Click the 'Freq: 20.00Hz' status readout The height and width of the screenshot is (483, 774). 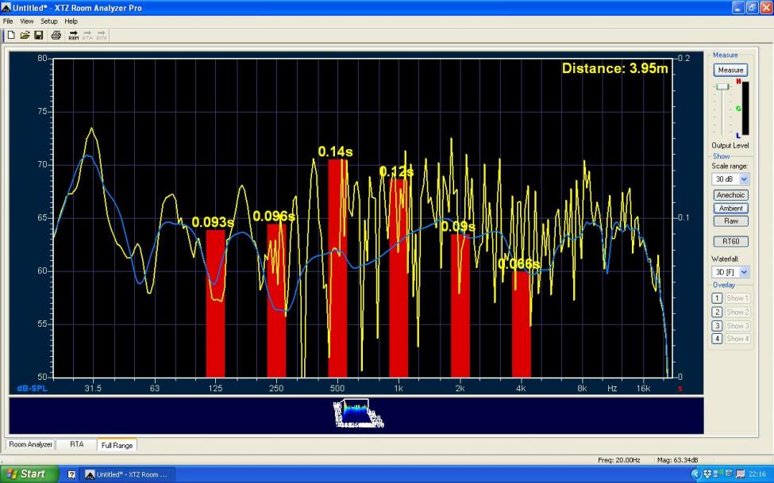pos(619,460)
